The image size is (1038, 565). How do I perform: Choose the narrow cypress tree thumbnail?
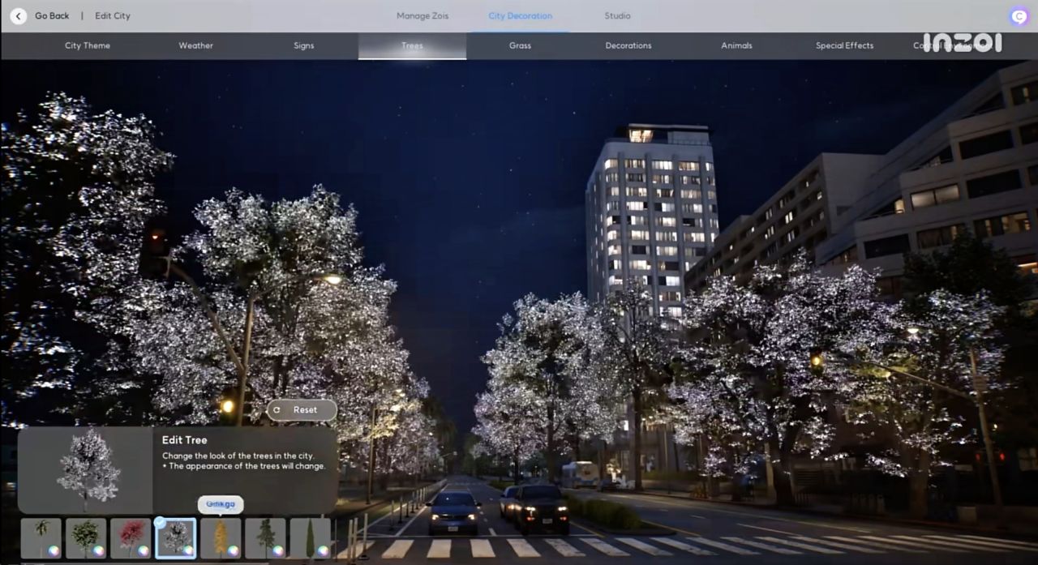point(310,538)
